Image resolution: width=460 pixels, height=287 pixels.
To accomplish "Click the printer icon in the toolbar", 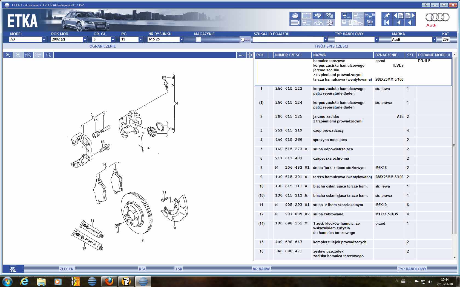I will [x=295, y=16].
